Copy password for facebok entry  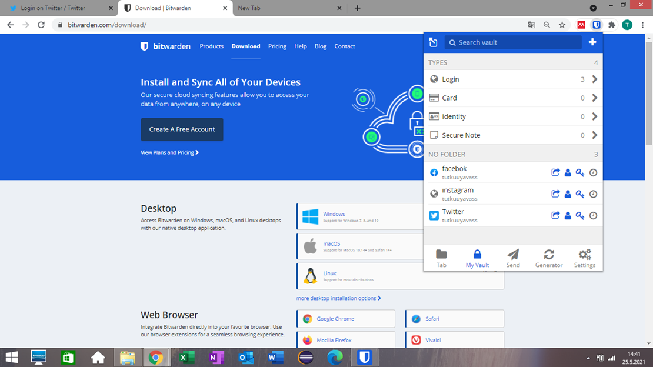click(579, 172)
